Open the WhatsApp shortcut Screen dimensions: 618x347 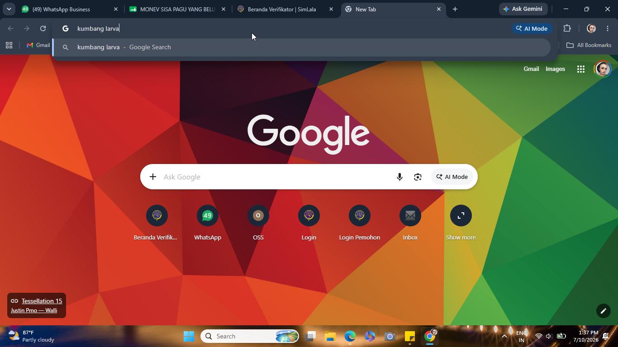[208, 223]
